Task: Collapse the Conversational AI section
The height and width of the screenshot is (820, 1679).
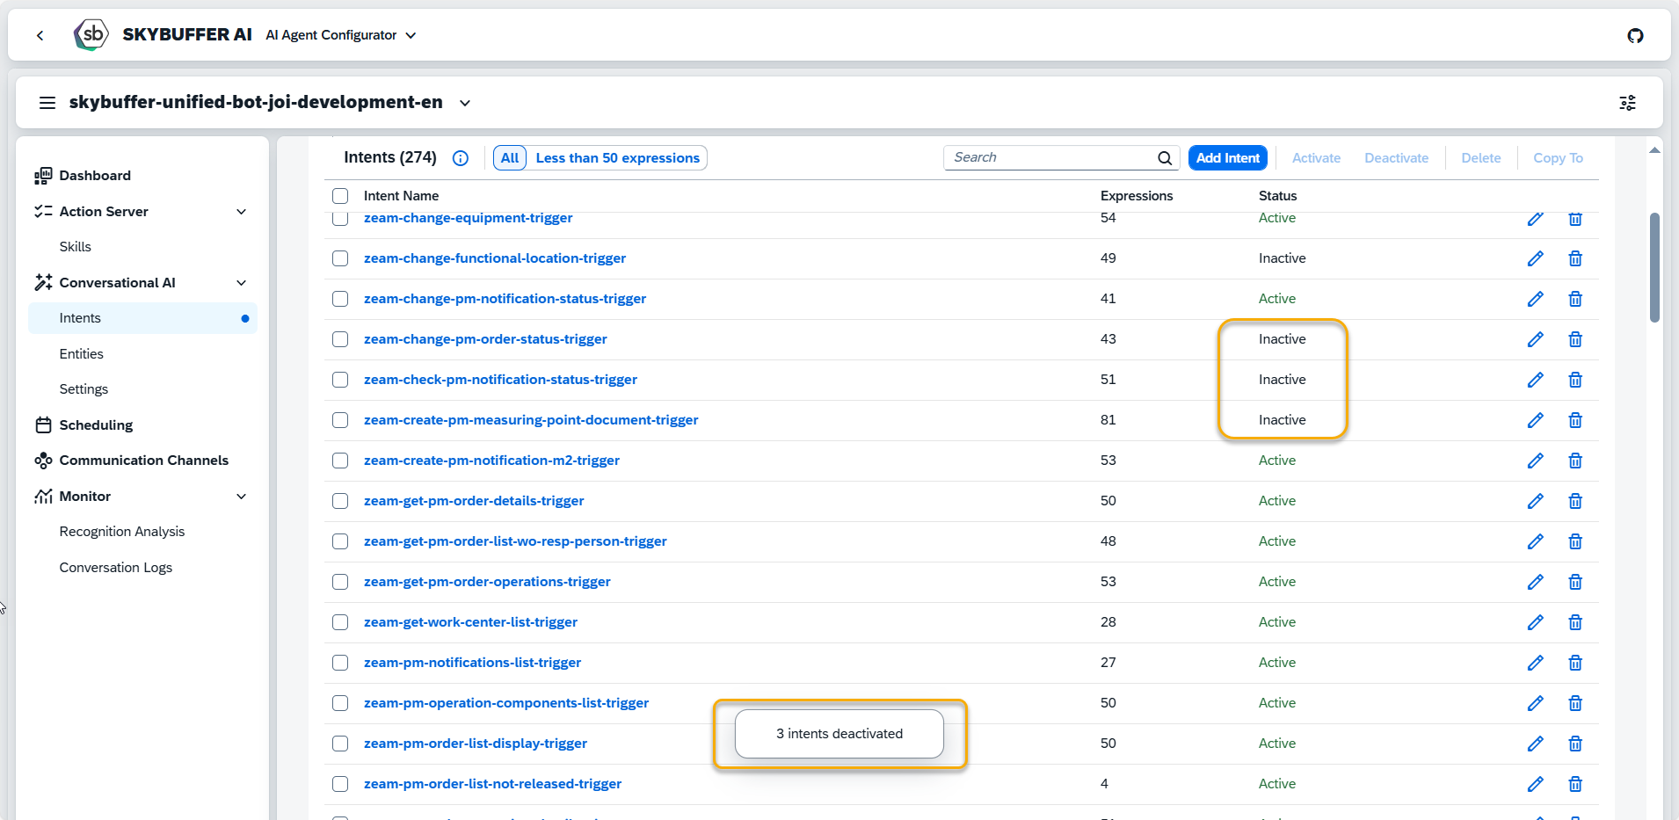Action: [242, 283]
